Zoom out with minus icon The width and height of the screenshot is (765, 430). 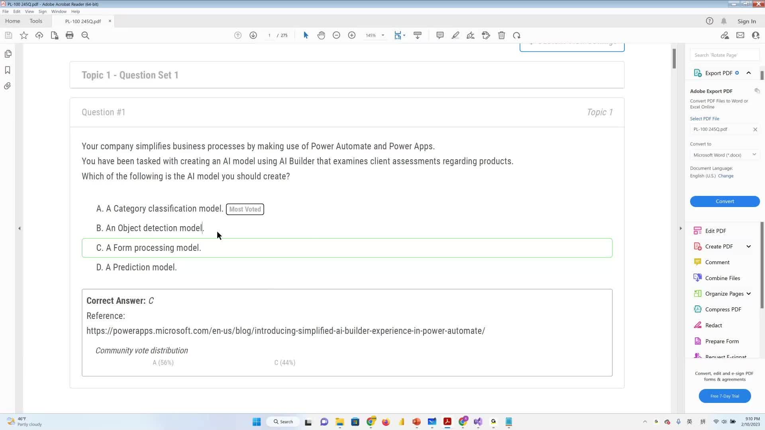[x=336, y=35]
